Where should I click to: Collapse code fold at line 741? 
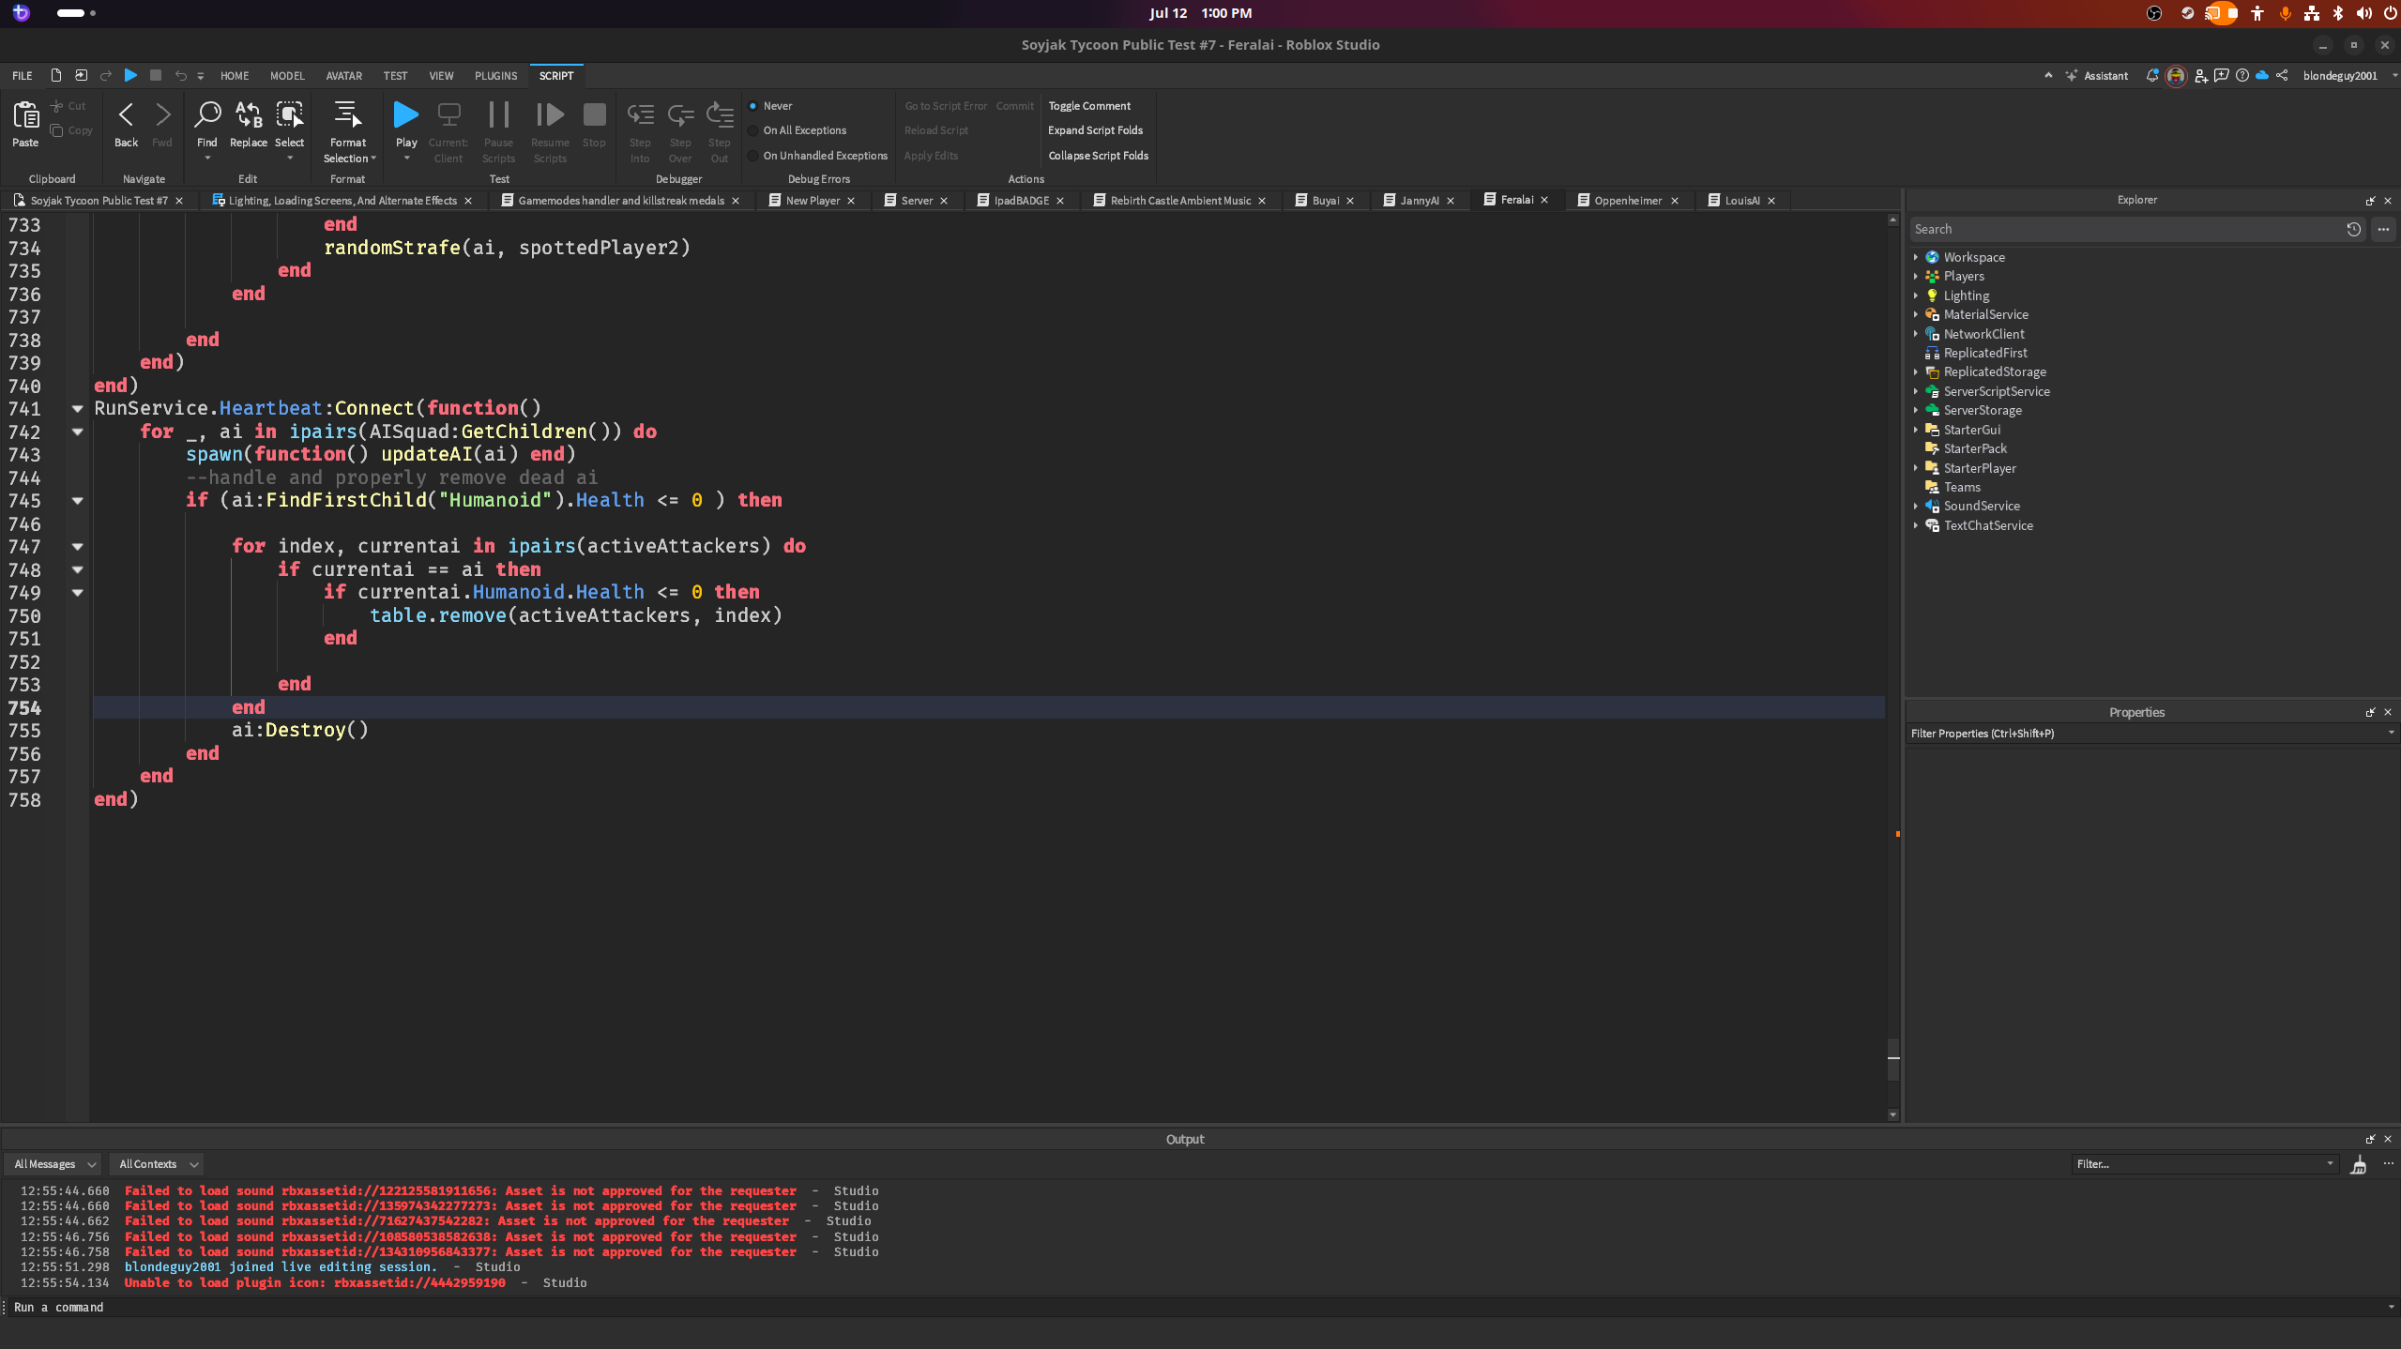coord(77,409)
